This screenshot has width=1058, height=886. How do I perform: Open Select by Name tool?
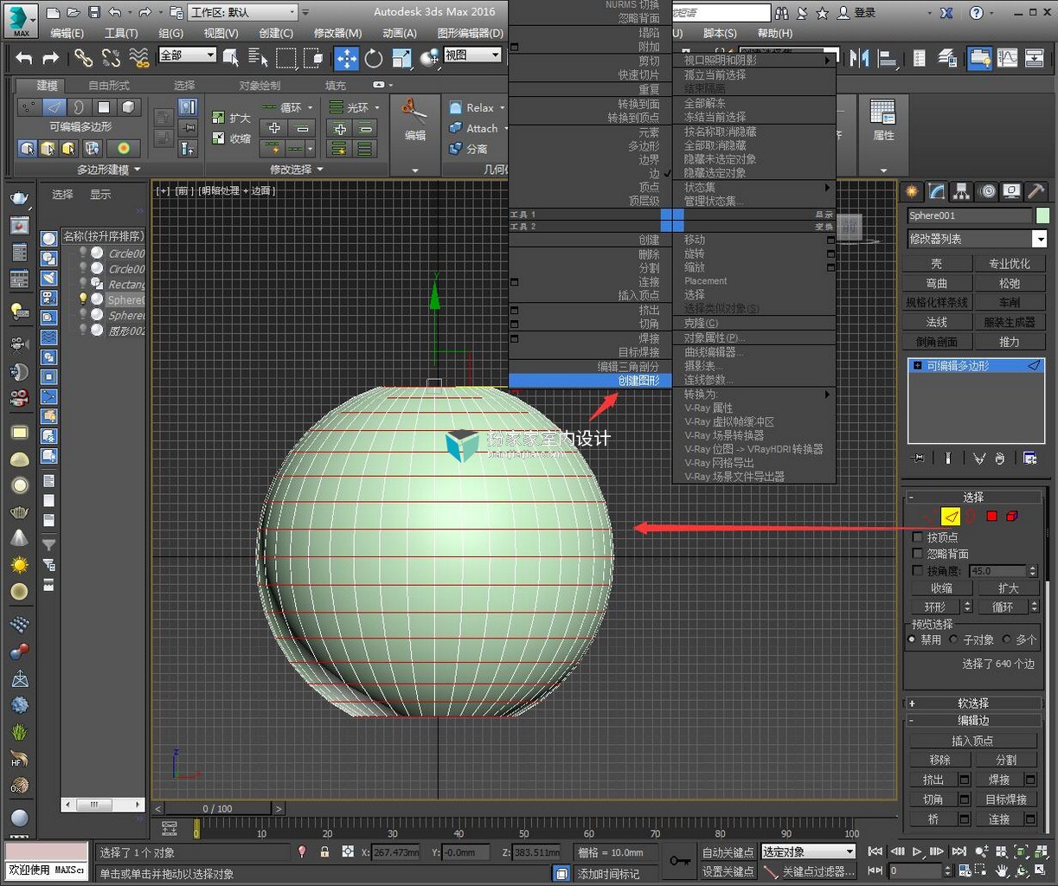click(x=258, y=58)
